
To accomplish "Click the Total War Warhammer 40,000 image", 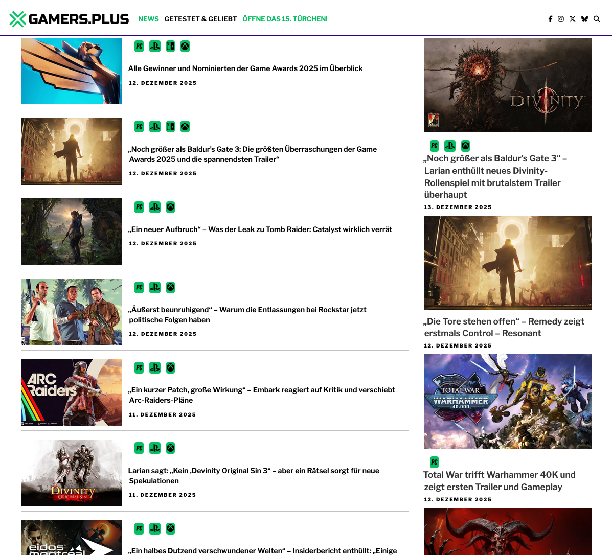I will coord(508,401).
